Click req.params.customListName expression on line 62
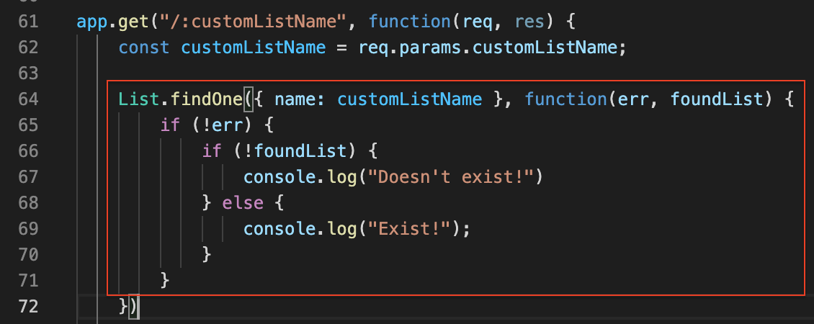 (x=488, y=48)
